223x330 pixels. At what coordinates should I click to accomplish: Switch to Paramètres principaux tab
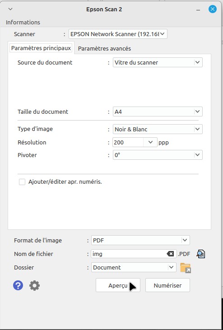(41, 48)
